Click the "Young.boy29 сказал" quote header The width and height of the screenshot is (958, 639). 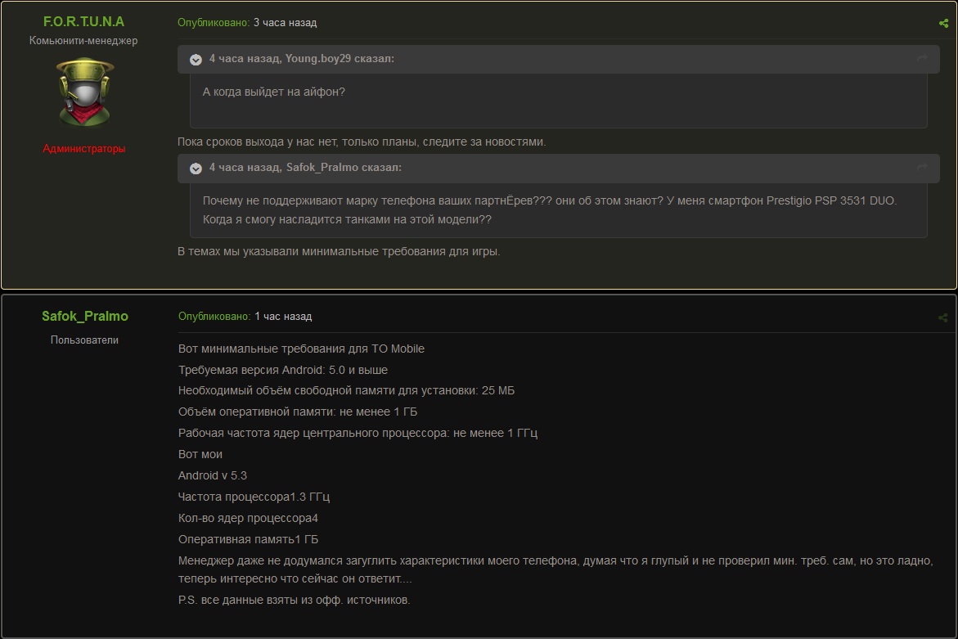301,59
